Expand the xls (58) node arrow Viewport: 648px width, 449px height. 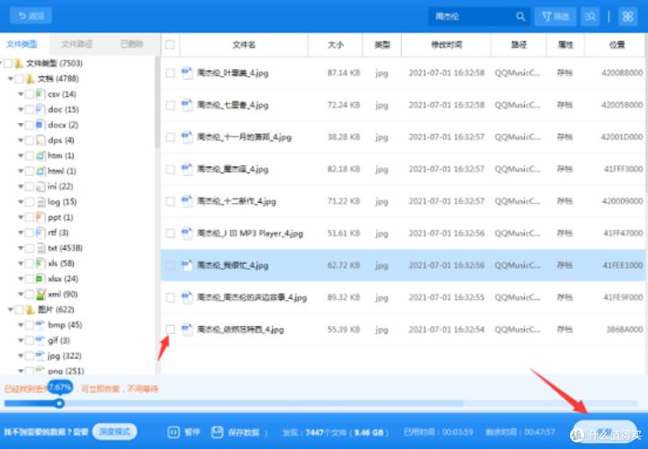[x=21, y=263]
